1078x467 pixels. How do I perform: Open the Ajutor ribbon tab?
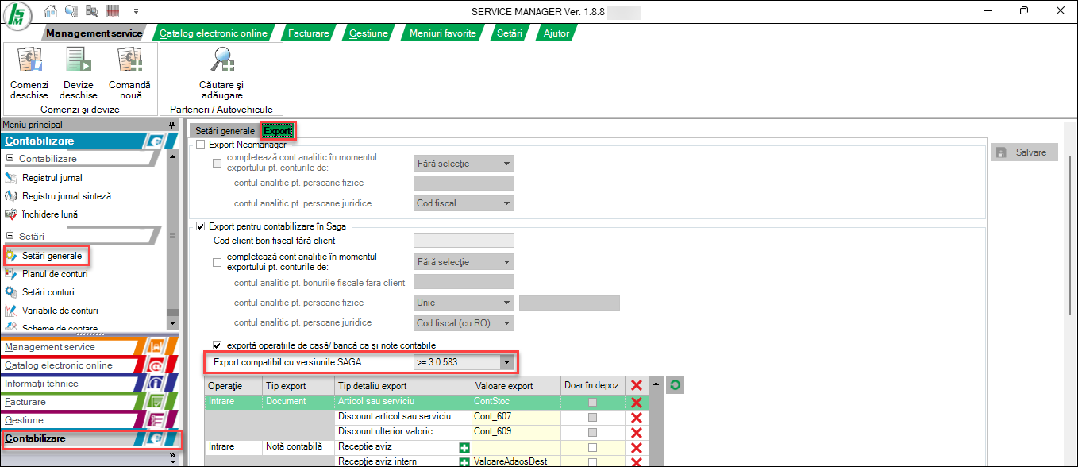click(x=556, y=33)
